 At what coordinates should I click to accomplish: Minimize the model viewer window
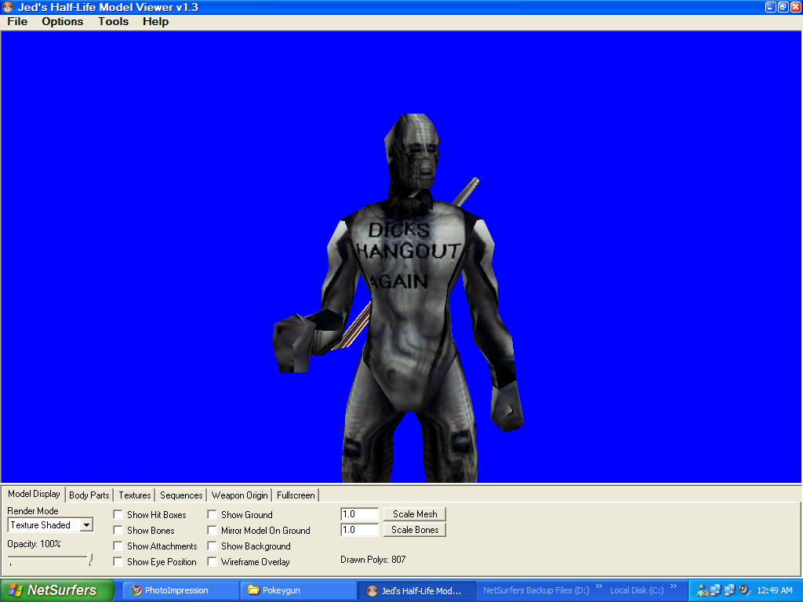point(770,7)
